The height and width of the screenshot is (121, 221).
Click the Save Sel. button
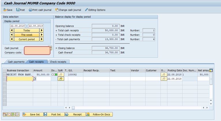click(x=33, y=114)
